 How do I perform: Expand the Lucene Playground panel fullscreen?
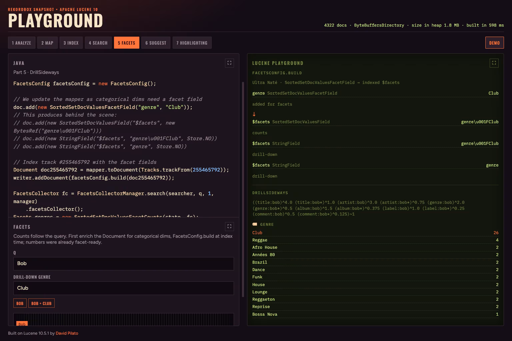coord(494,63)
